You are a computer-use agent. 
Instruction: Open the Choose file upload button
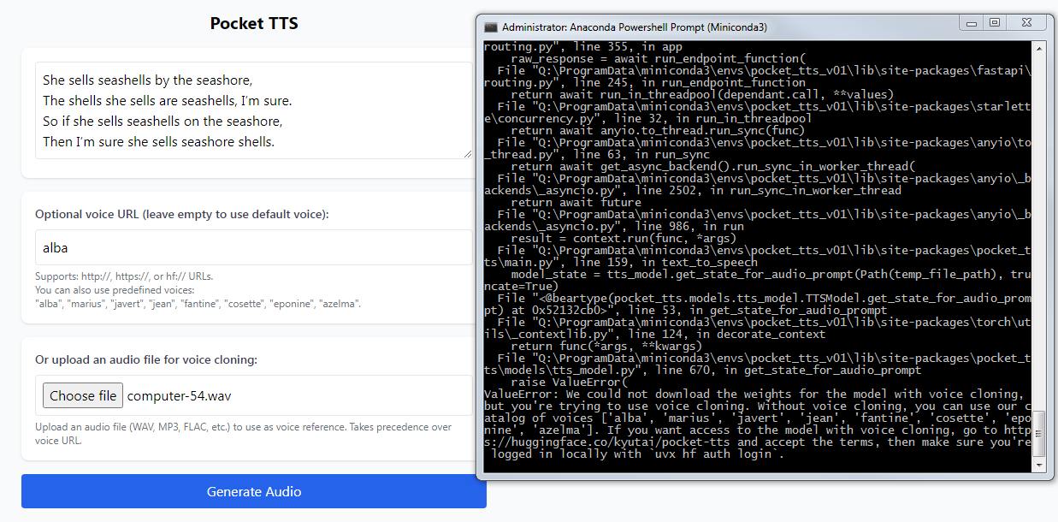point(83,395)
